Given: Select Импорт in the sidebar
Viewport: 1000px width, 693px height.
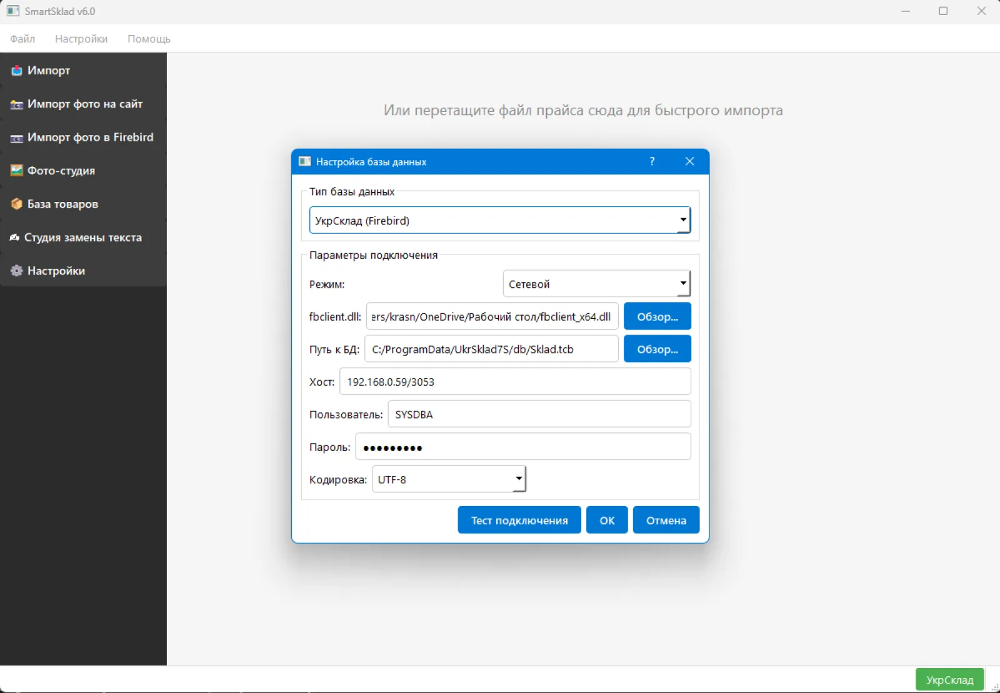Looking at the screenshot, I should [83, 71].
